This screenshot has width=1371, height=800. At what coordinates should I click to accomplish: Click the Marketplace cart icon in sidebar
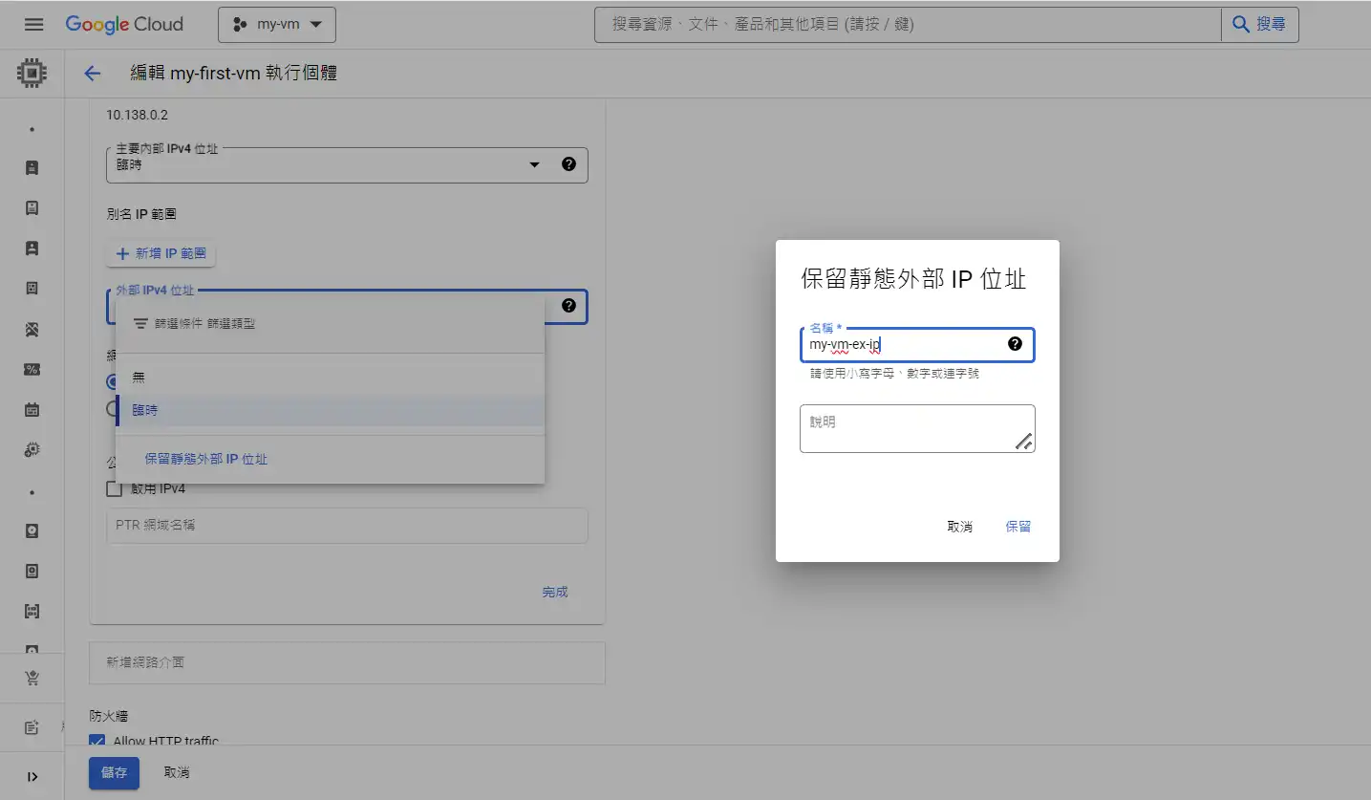[32, 678]
